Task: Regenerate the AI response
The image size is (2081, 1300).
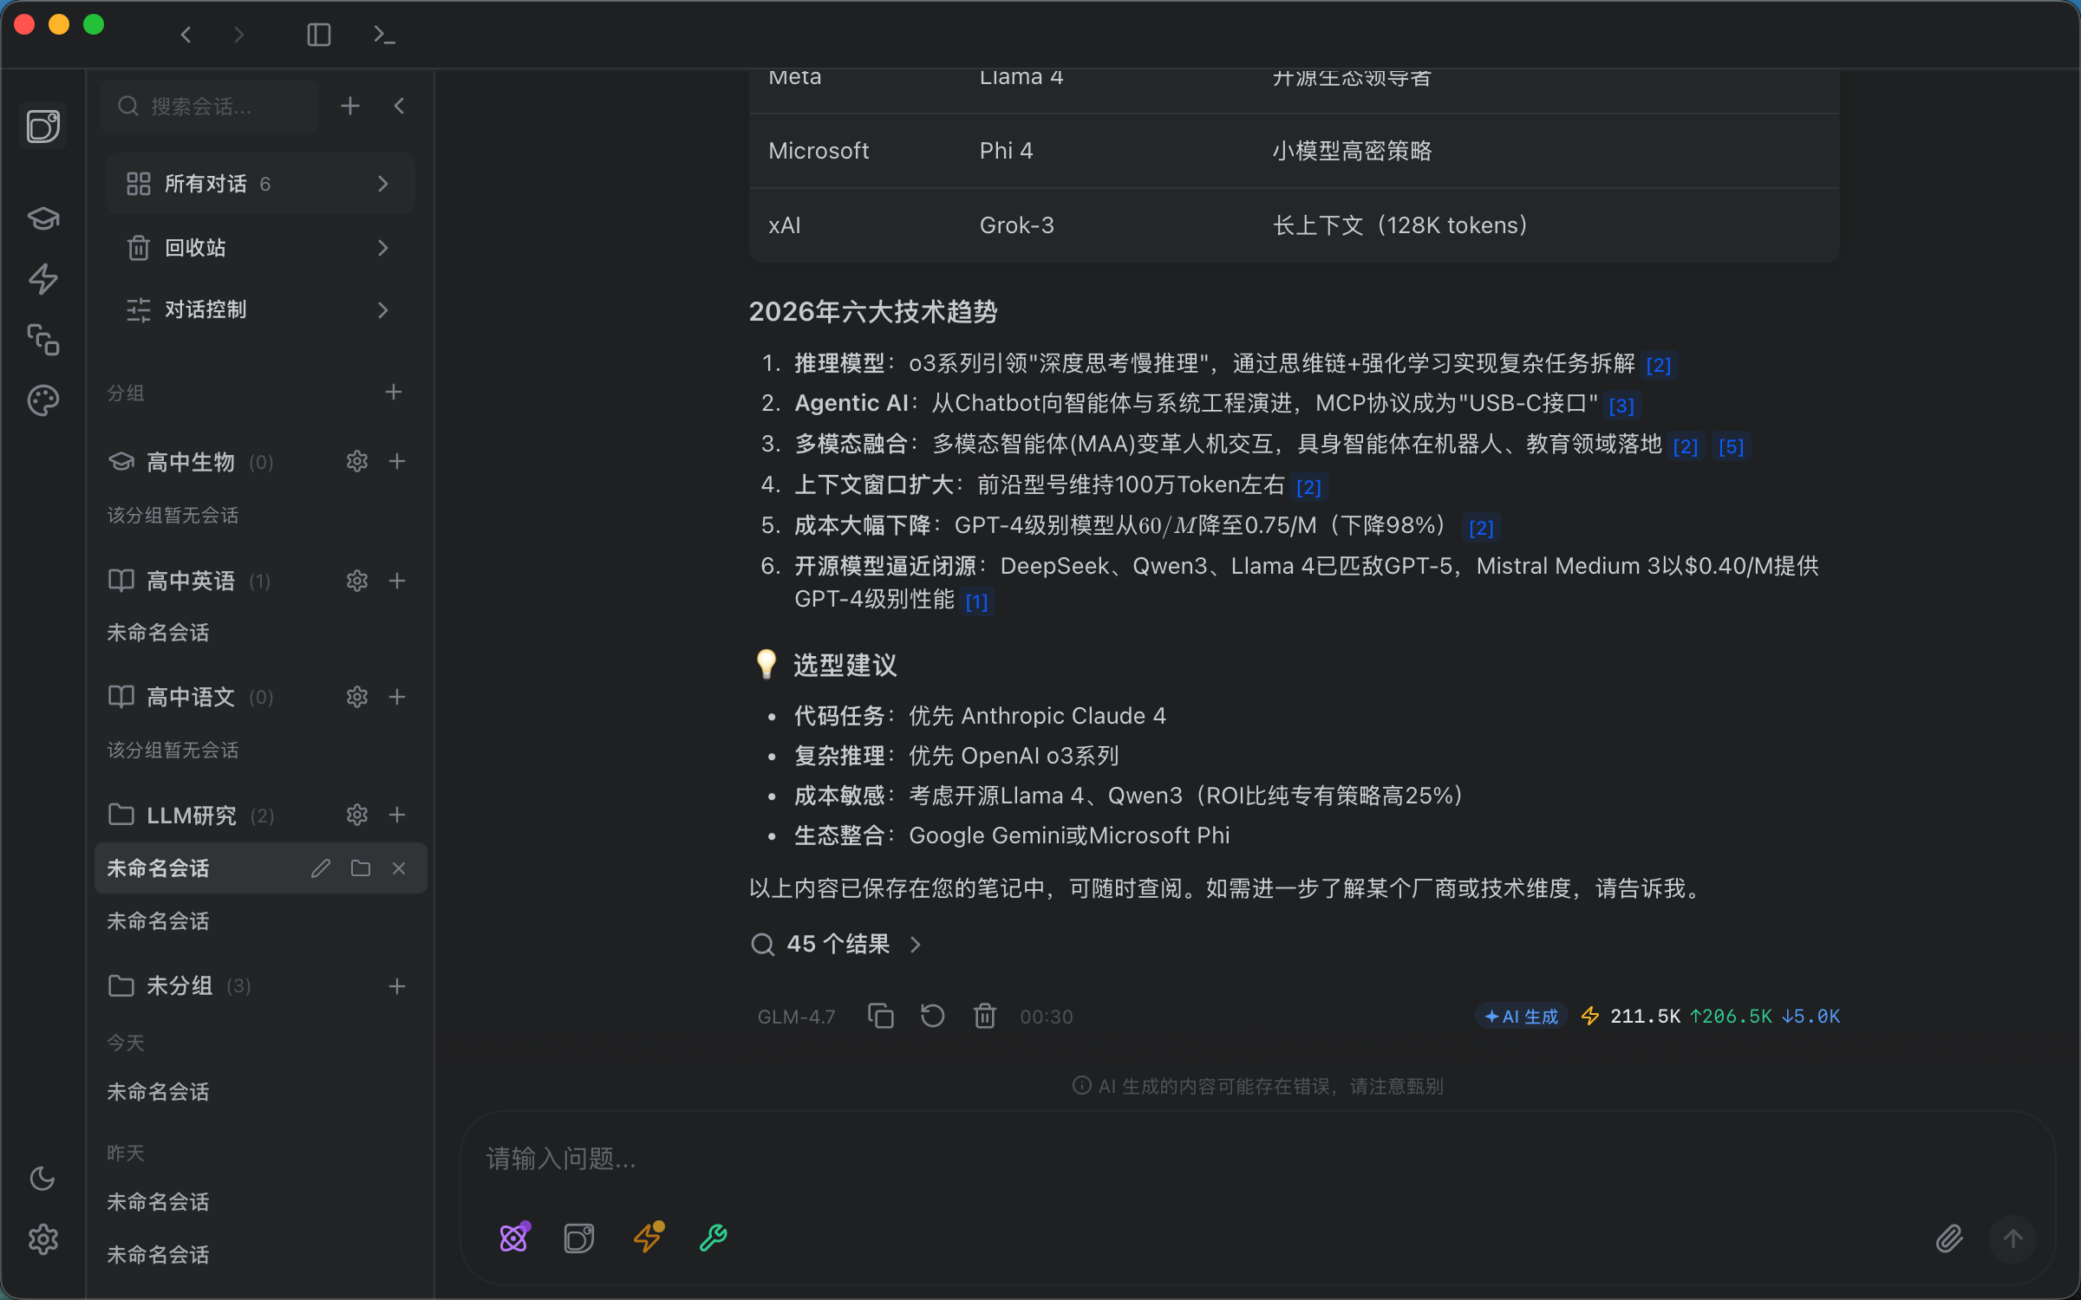Action: click(x=933, y=1016)
